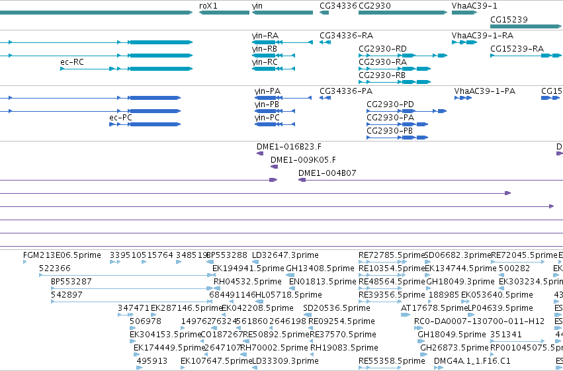563x371 pixels.
Task: Click the 506978 EST label
Action: [x=146, y=321]
